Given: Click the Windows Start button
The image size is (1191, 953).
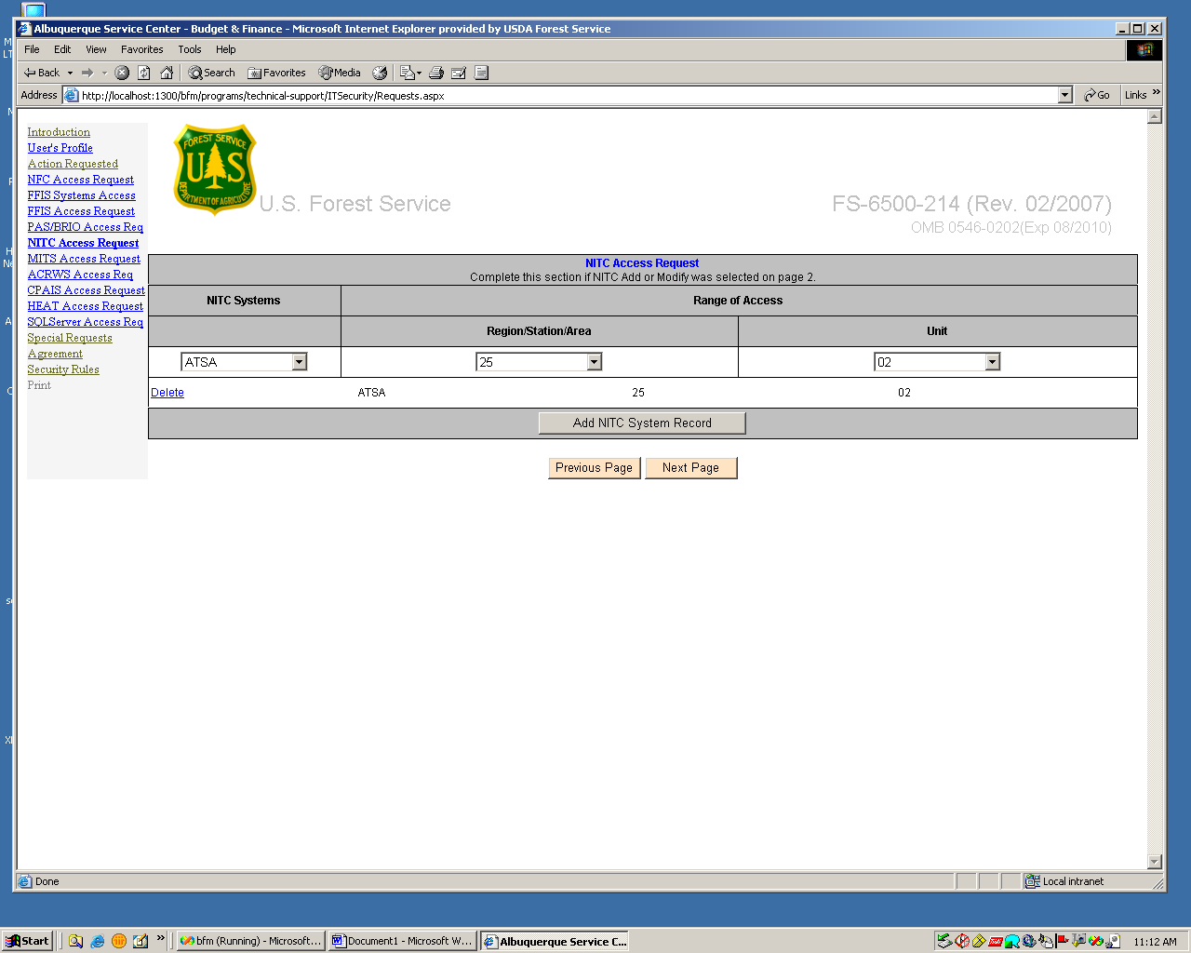Looking at the screenshot, I should (x=28, y=941).
